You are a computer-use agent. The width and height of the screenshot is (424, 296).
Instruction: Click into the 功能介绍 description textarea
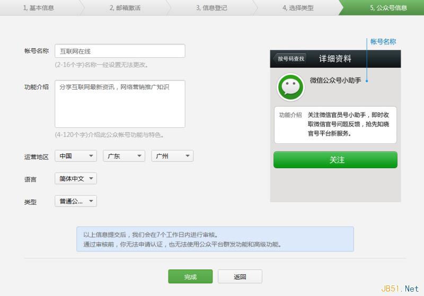coord(120,104)
